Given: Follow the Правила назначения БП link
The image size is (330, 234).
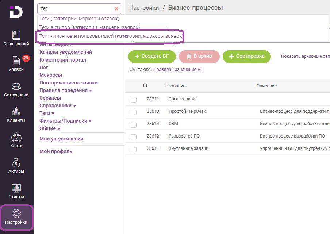Looking at the screenshot, I should tap(178, 69).
